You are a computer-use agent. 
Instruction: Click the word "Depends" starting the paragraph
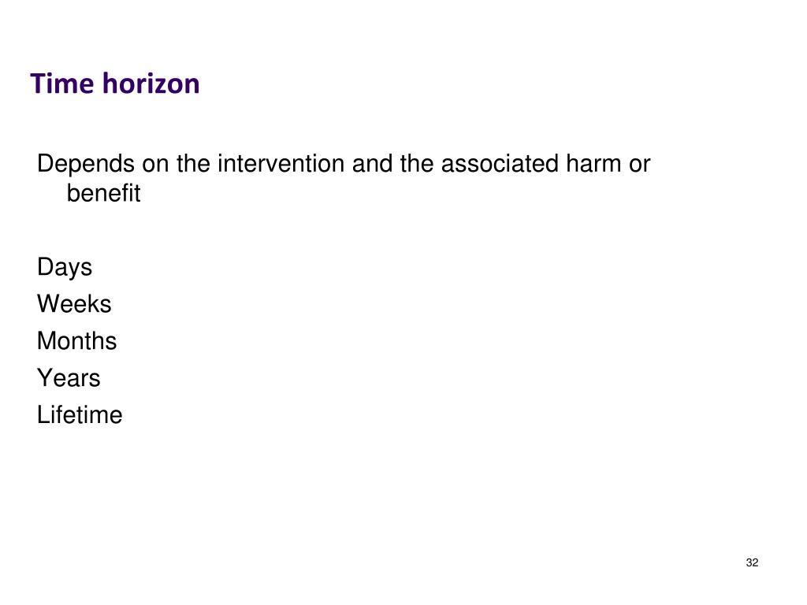click(86, 165)
